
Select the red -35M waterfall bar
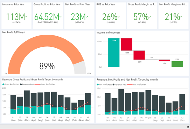(x=139, y=55)
